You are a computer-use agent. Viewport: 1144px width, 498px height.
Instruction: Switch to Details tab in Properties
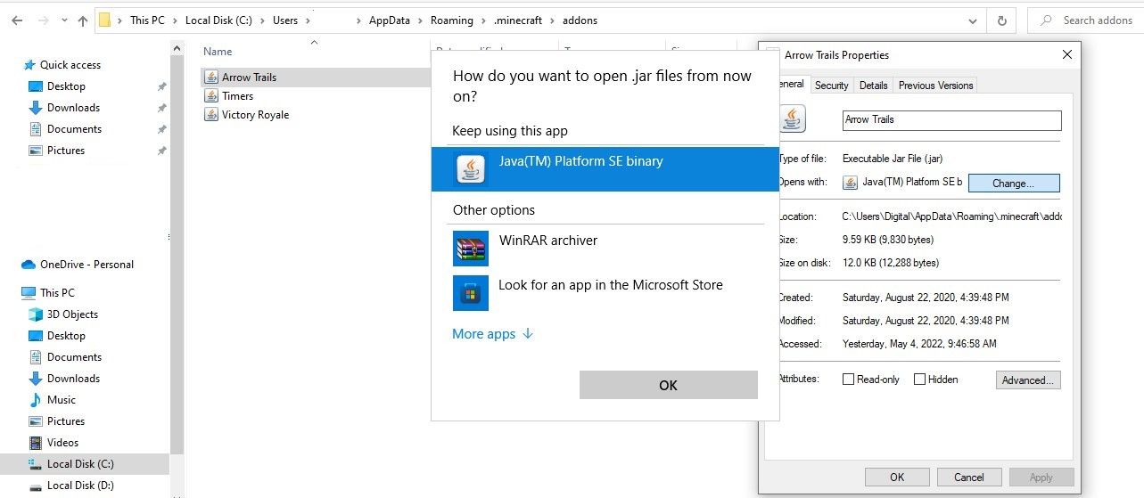pyautogui.click(x=873, y=86)
